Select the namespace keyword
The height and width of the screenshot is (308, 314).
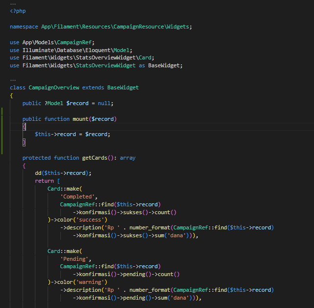pyautogui.click(x=24, y=27)
